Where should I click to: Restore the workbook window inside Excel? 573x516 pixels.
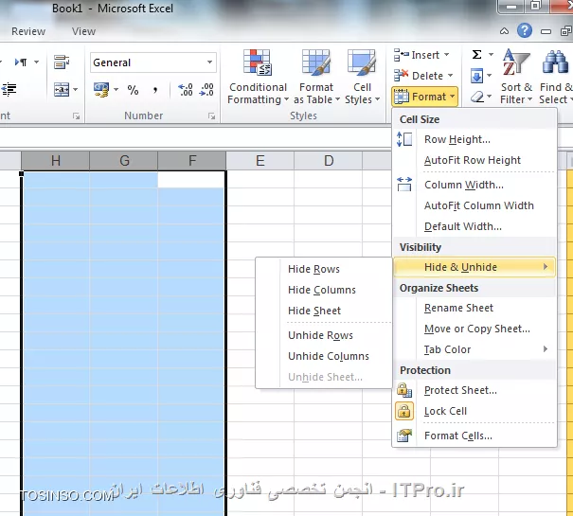[565, 31]
